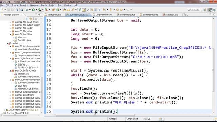
Task: Select Main.java in Package Explorer
Action: tap(22, 37)
